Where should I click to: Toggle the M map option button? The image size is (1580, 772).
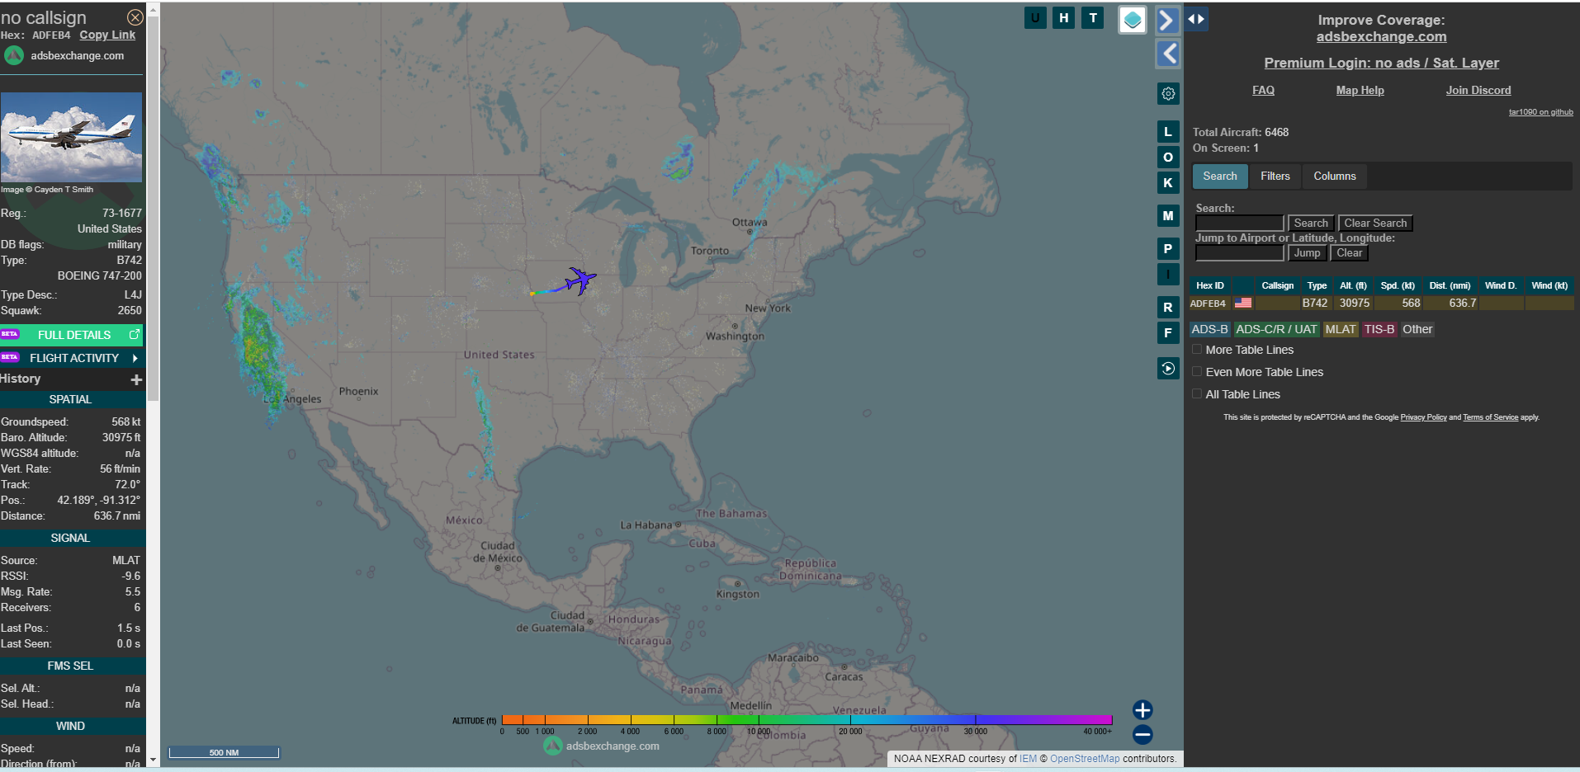coord(1168,215)
